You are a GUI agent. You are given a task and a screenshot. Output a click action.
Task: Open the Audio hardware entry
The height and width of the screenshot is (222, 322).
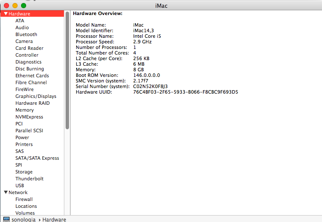click(x=22, y=27)
